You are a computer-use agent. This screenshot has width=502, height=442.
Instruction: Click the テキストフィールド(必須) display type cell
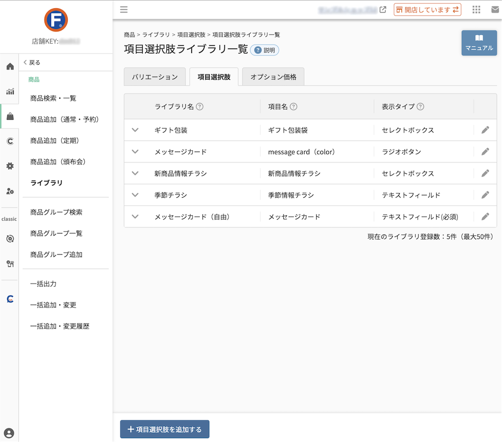[x=420, y=217]
